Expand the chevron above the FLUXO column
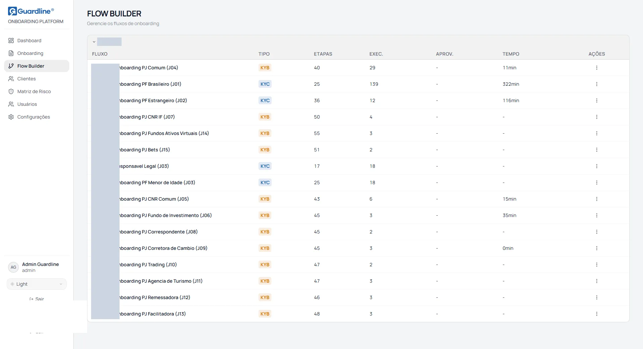The image size is (643, 349). [x=94, y=42]
